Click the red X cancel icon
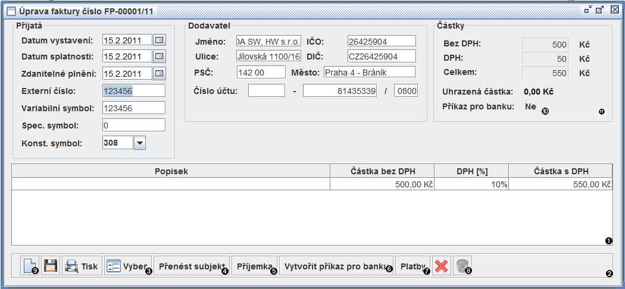Image resolution: width=625 pixels, height=289 pixels. [x=441, y=266]
